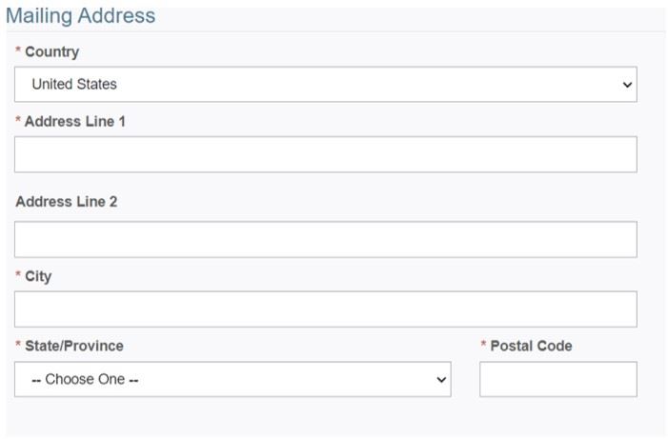Click the selected United States value

(74, 85)
